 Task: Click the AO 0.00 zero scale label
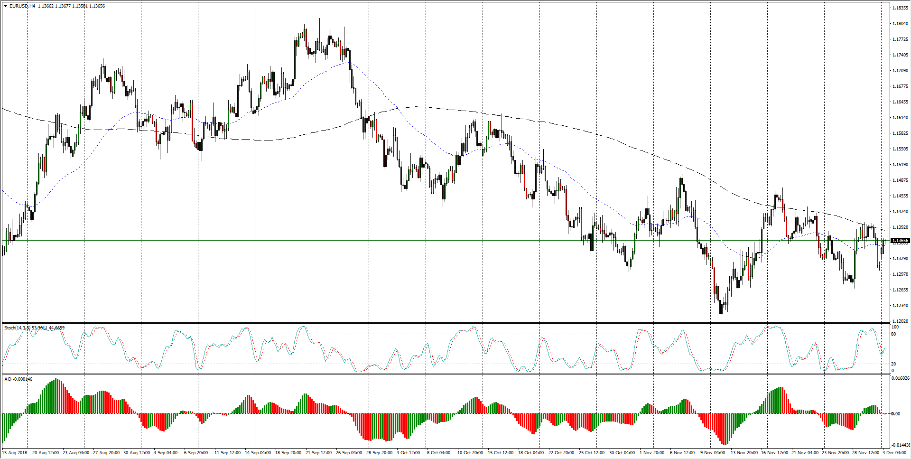[895, 414]
